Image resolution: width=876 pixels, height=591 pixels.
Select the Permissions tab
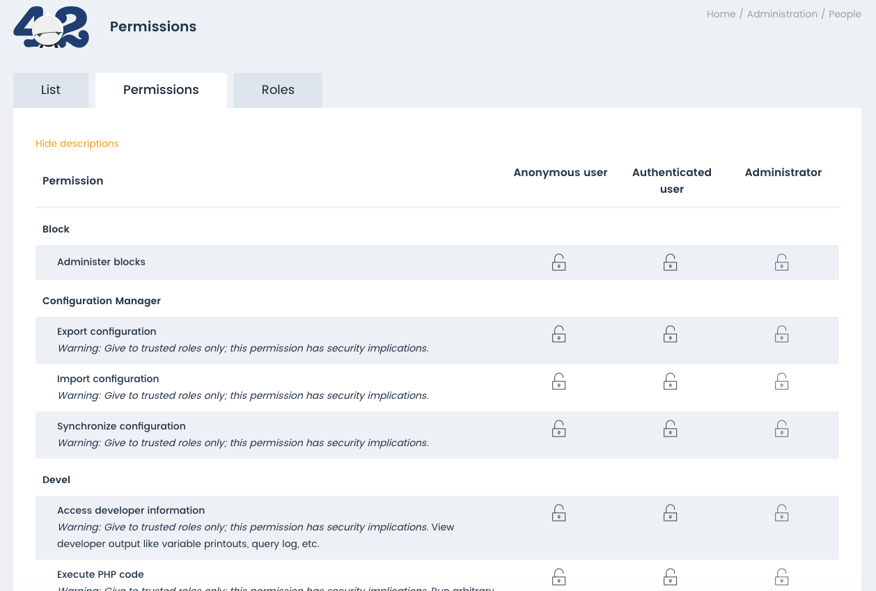pos(161,90)
